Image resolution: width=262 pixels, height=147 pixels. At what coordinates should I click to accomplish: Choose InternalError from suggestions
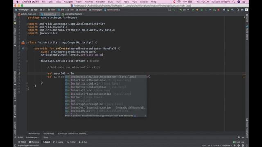click(106, 91)
